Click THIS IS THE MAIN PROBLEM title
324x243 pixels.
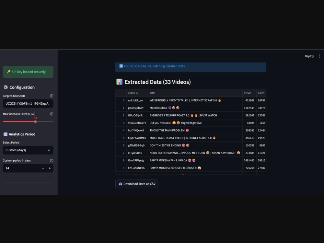(195, 130)
